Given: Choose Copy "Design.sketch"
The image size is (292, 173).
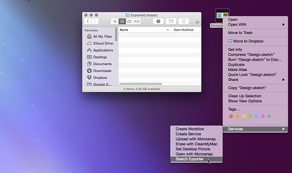Looking at the screenshot, I should tap(255, 88).
